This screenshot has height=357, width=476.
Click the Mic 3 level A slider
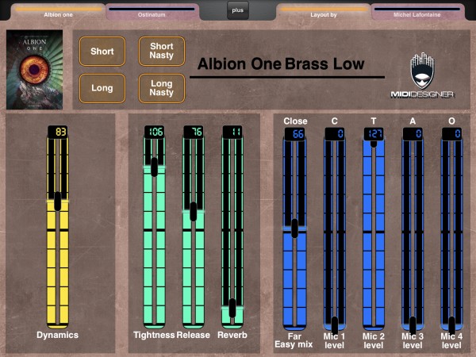pyautogui.click(x=413, y=234)
